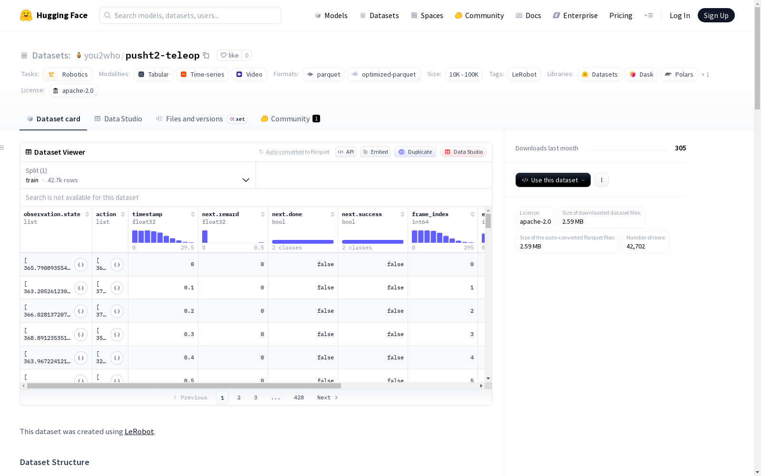Sort by the observation.state column

88,214
